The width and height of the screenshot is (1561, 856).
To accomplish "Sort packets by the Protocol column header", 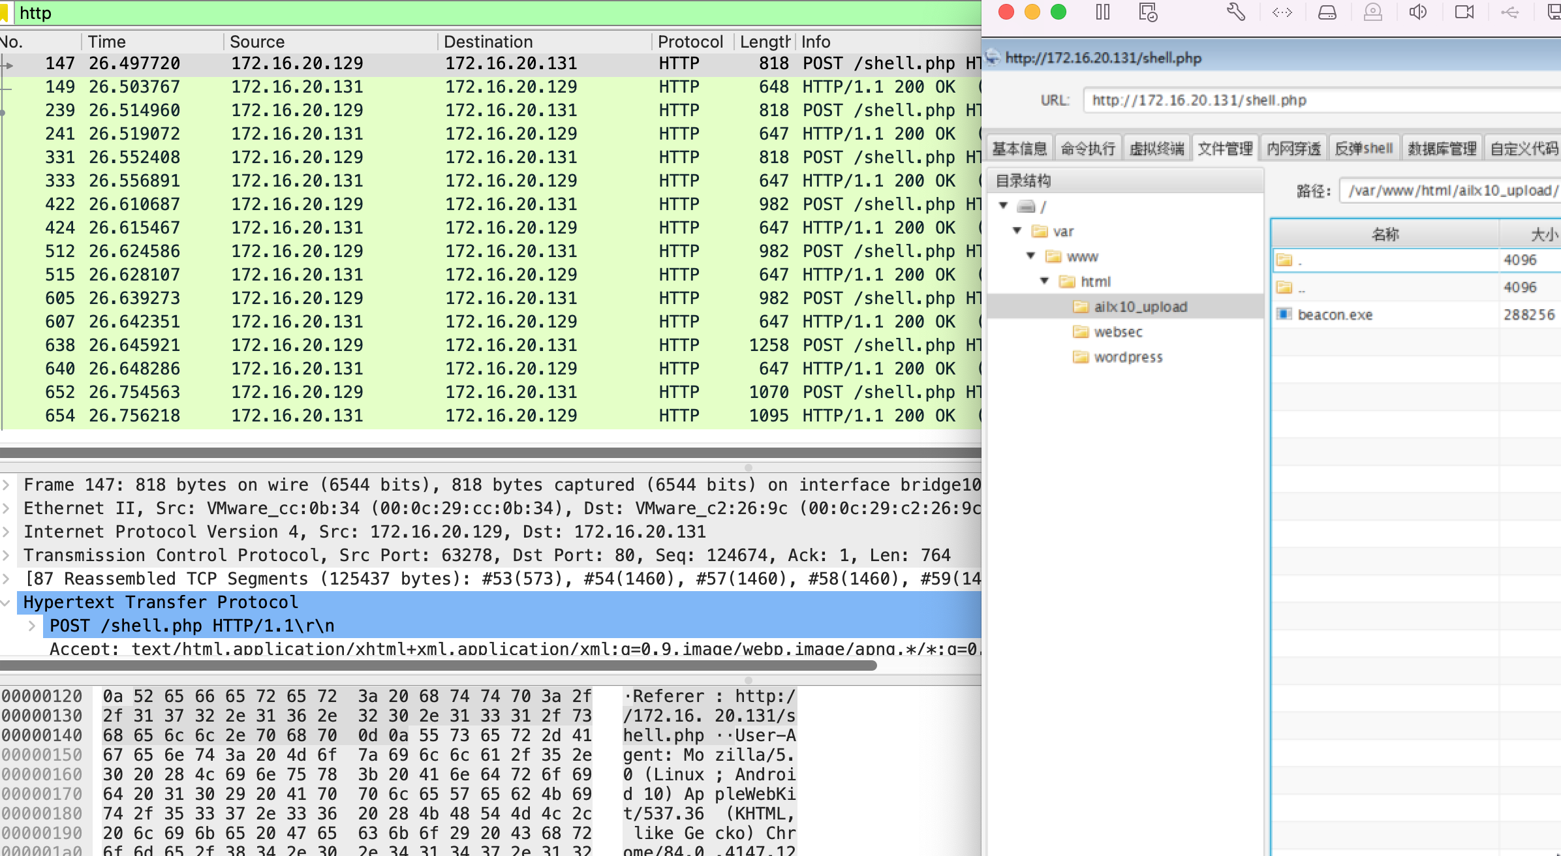I will (690, 42).
